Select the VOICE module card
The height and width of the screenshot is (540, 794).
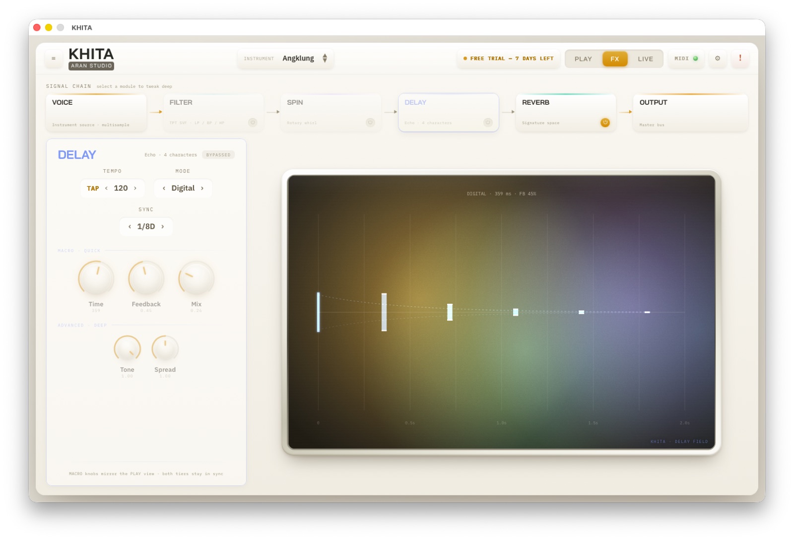pyautogui.click(x=96, y=113)
